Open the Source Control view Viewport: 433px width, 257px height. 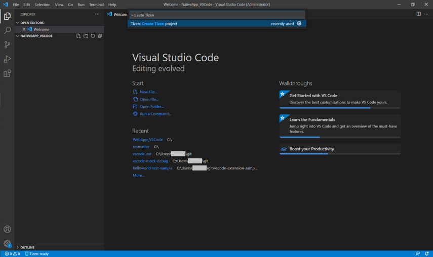pyautogui.click(x=7, y=45)
